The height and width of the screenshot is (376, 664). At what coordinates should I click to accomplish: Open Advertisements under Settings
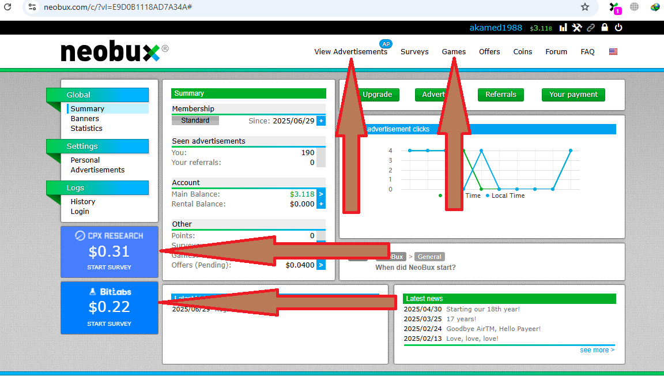click(x=97, y=170)
